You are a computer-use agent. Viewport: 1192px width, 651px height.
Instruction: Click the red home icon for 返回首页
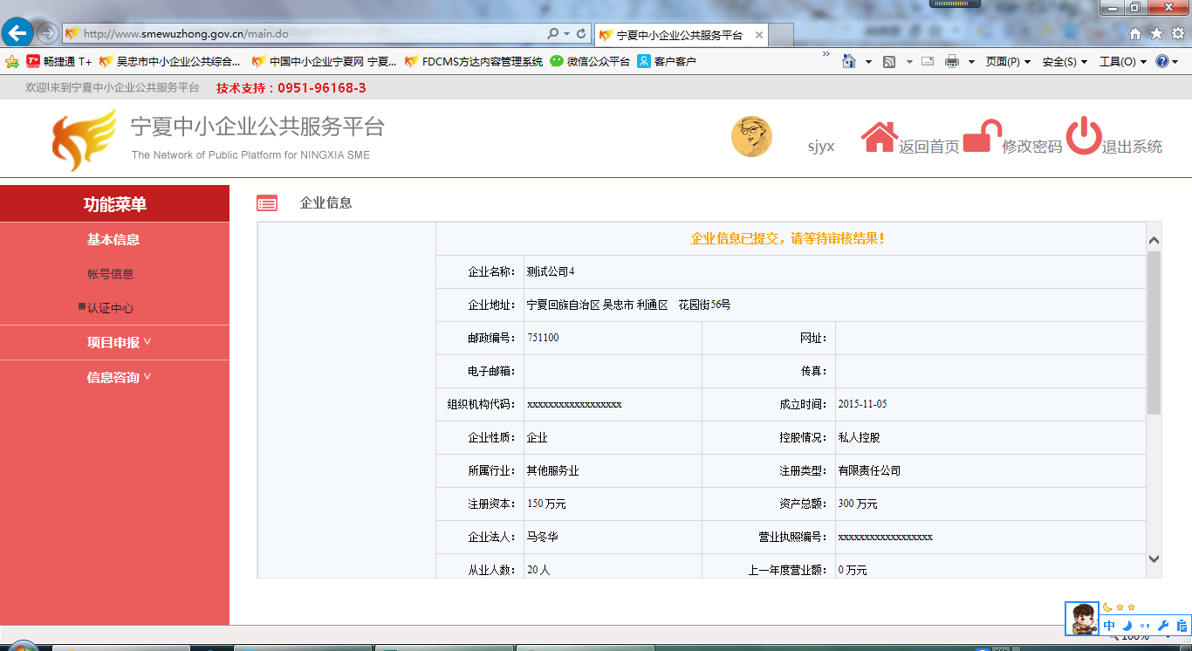click(x=879, y=137)
